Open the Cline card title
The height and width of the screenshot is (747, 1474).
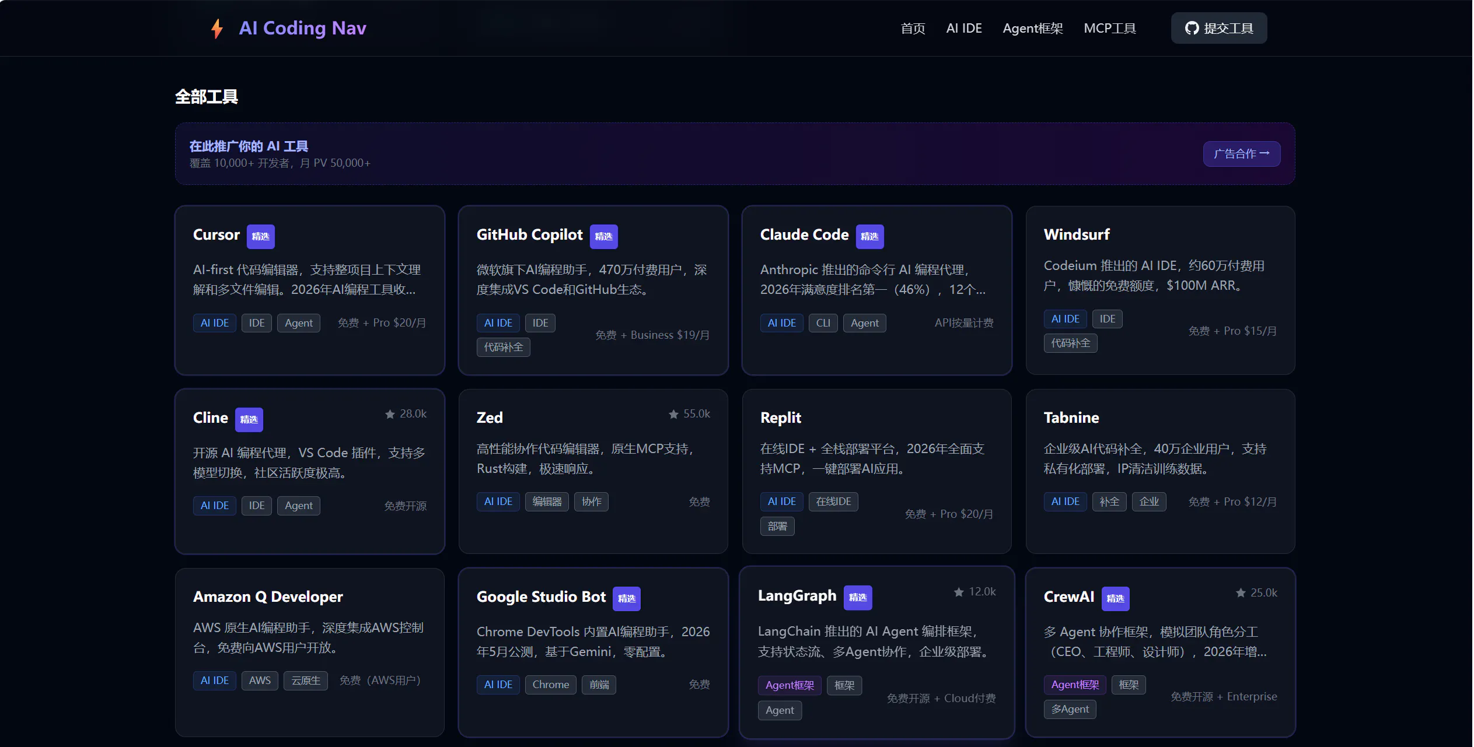click(x=211, y=418)
